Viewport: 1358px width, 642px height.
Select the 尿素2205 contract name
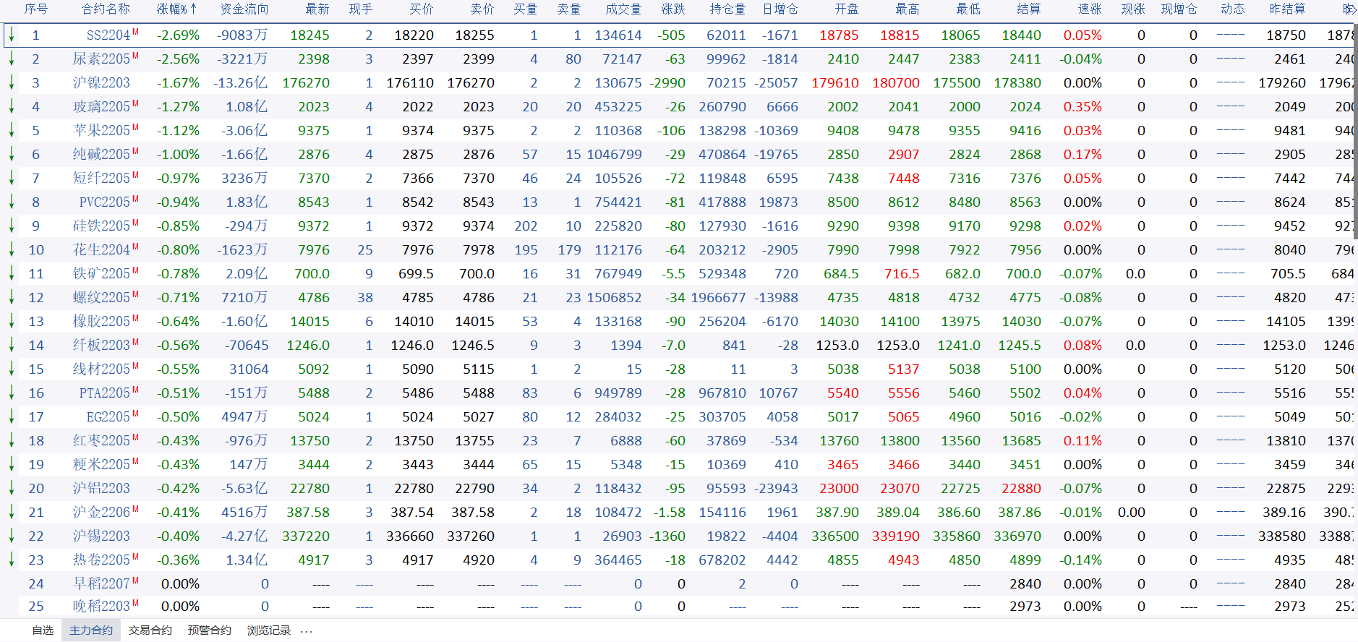101,59
